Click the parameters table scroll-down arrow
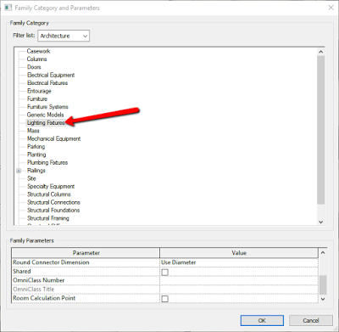Screen dimensions: 339x332 tap(323, 299)
